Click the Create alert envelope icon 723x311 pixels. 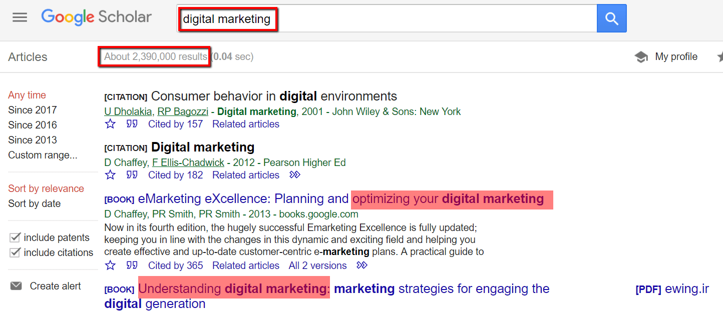point(17,286)
